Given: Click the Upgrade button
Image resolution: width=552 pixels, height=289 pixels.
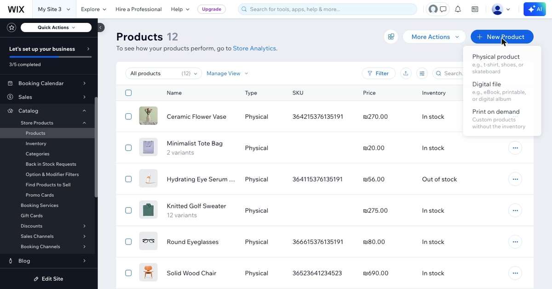Looking at the screenshot, I should [212, 9].
